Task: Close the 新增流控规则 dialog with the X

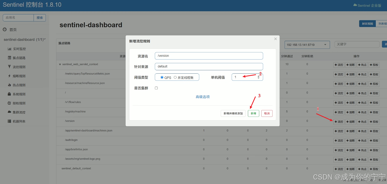Action: click(x=275, y=39)
